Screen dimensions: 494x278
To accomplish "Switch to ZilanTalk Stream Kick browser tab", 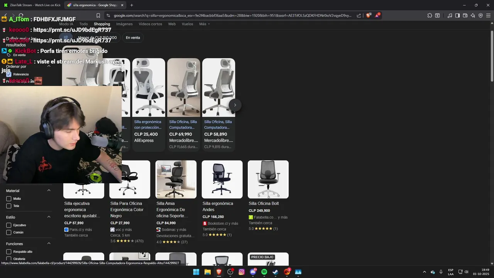I will pos(32,5).
